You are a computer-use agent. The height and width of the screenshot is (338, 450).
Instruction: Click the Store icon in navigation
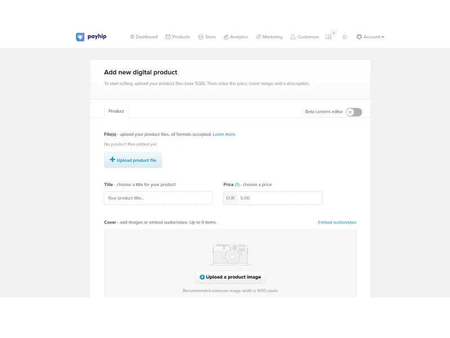point(201,37)
